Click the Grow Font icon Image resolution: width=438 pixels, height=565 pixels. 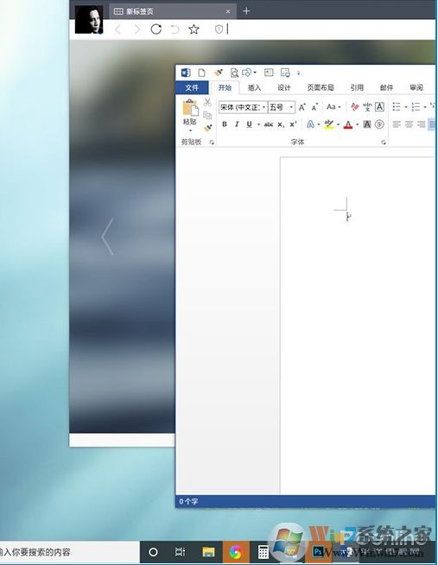(302, 107)
